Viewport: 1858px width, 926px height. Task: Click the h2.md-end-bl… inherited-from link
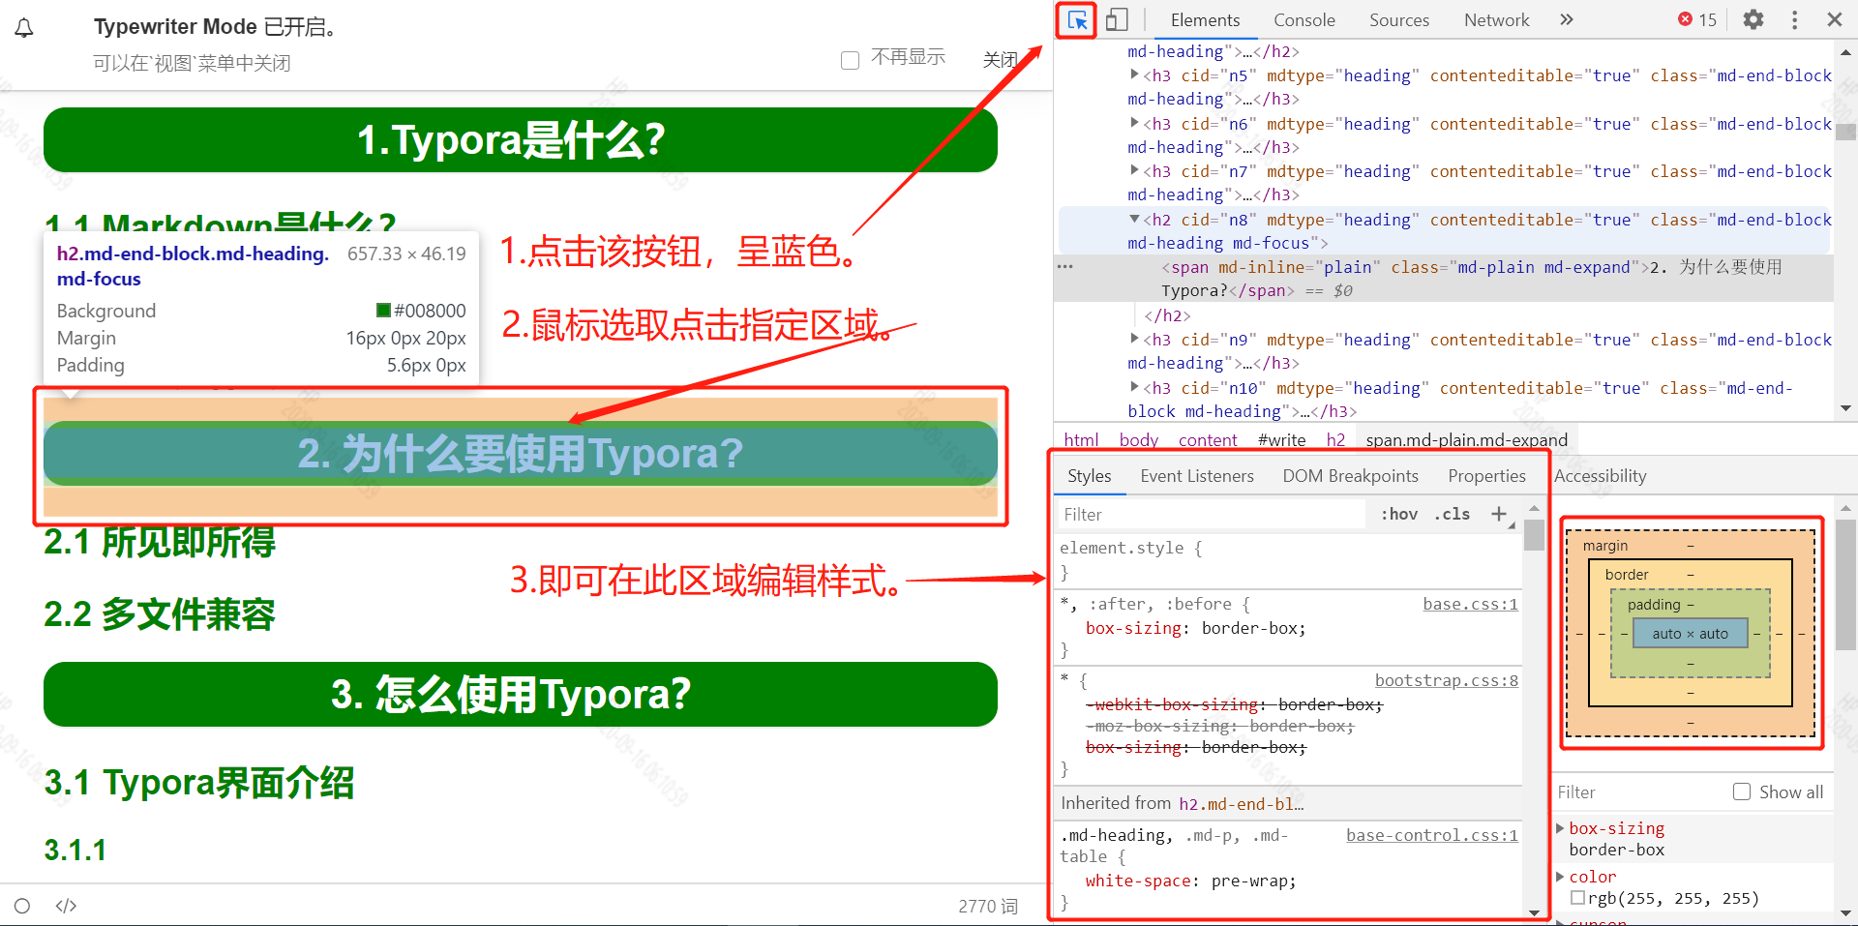(1242, 804)
